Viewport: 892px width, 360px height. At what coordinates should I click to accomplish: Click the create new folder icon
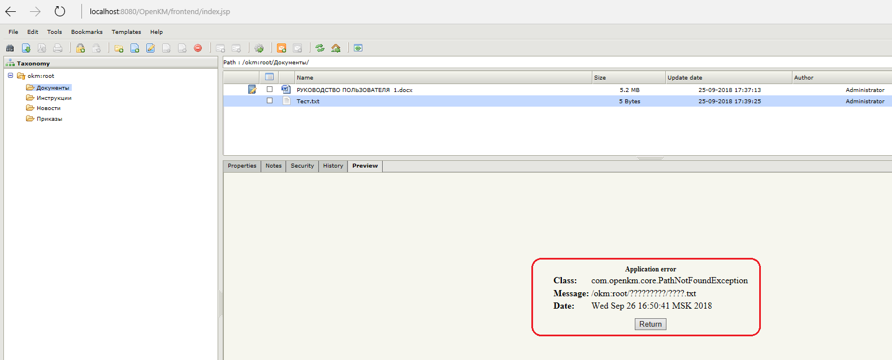[x=119, y=49]
